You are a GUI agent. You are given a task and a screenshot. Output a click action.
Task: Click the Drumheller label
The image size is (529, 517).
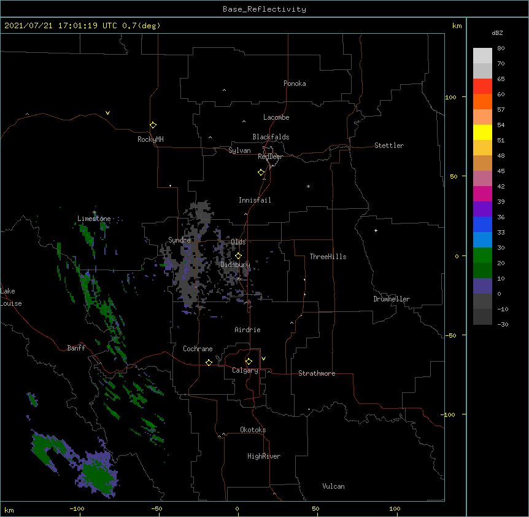click(x=392, y=299)
